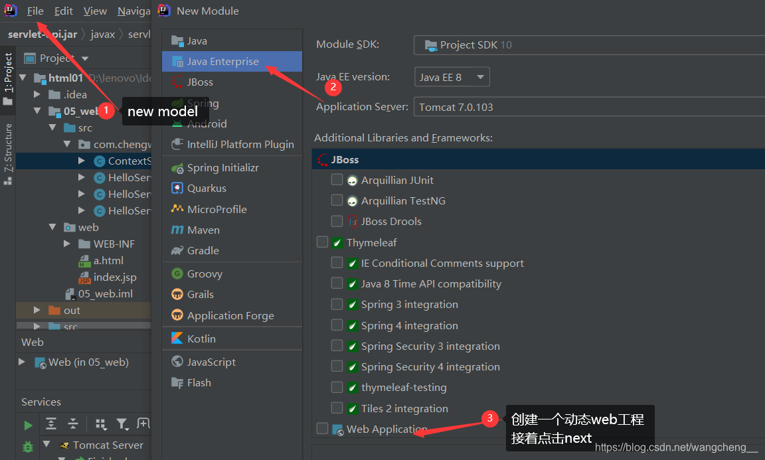The image size is (765, 460).
Task: Open the File menu
Action: (x=35, y=11)
